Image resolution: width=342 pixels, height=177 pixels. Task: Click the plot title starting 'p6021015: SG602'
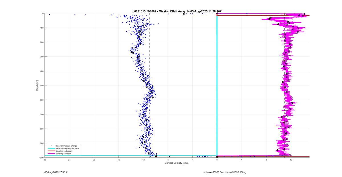(x=177, y=11)
